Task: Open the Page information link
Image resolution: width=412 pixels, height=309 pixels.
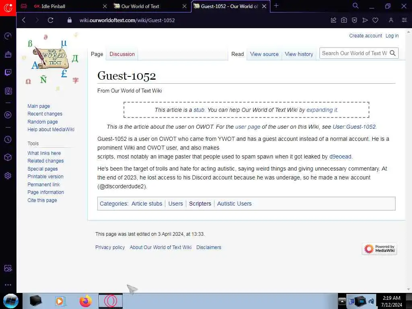Action: coord(46,192)
